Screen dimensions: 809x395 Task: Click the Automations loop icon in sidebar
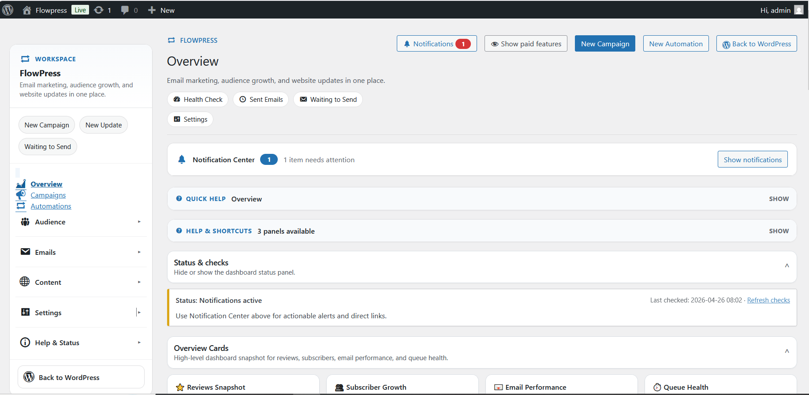pyautogui.click(x=21, y=206)
